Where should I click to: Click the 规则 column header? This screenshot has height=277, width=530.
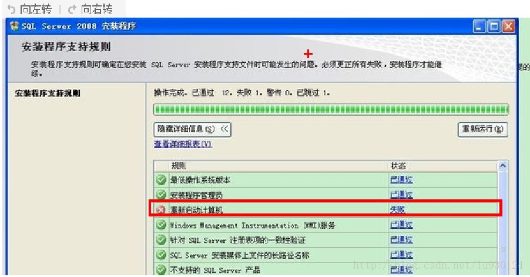179,166
